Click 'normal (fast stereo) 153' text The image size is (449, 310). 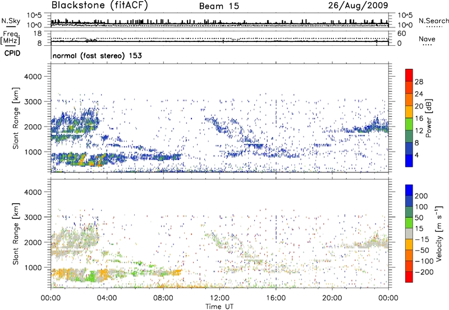[97, 56]
